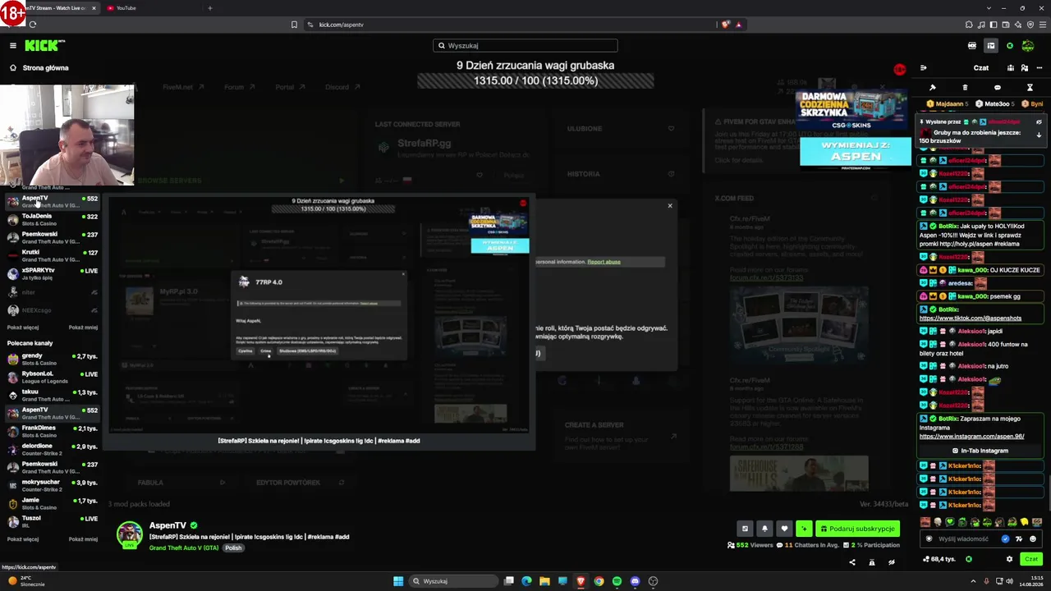1051x591 pixels.
Task: Open AspenTV channel in the followed list
Action: point(51,201)
